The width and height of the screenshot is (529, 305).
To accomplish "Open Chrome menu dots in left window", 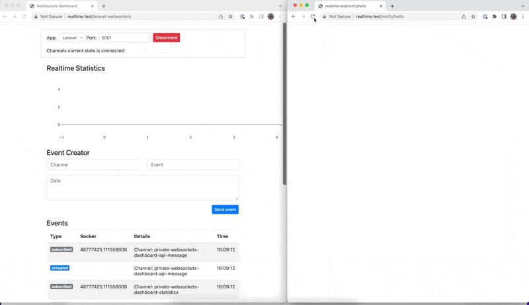I will pyautogui.click(x=280, y=17).
